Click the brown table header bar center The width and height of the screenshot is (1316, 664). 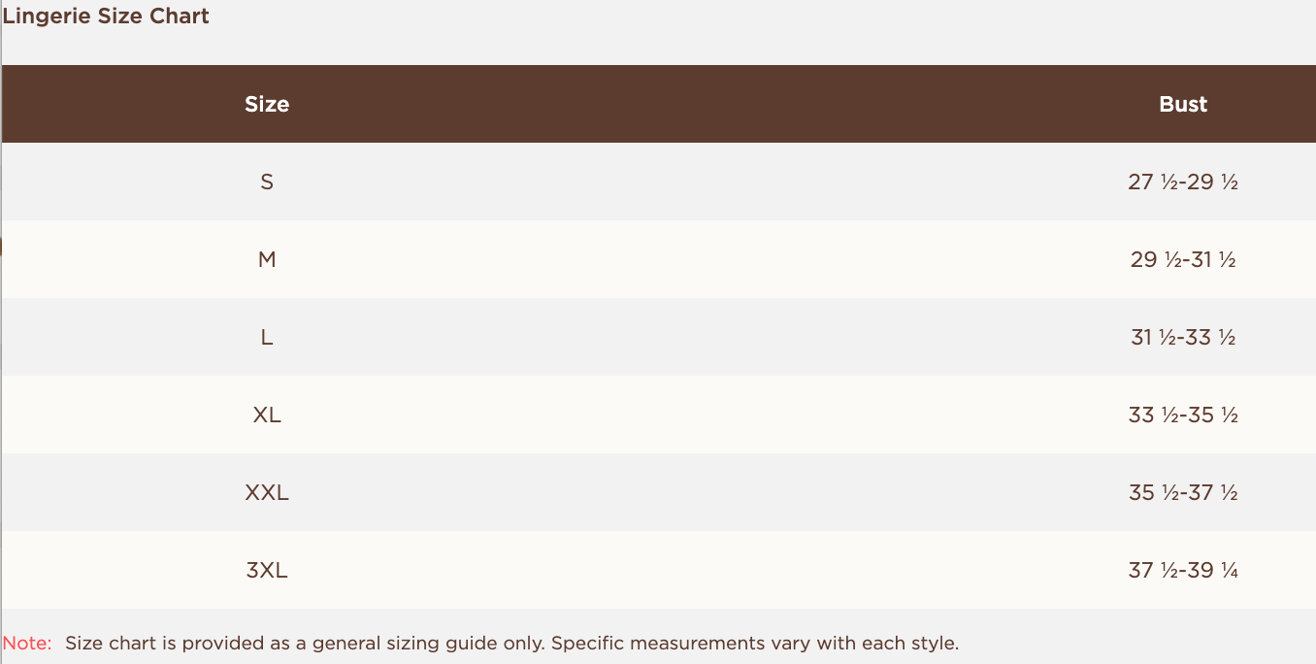658,105
